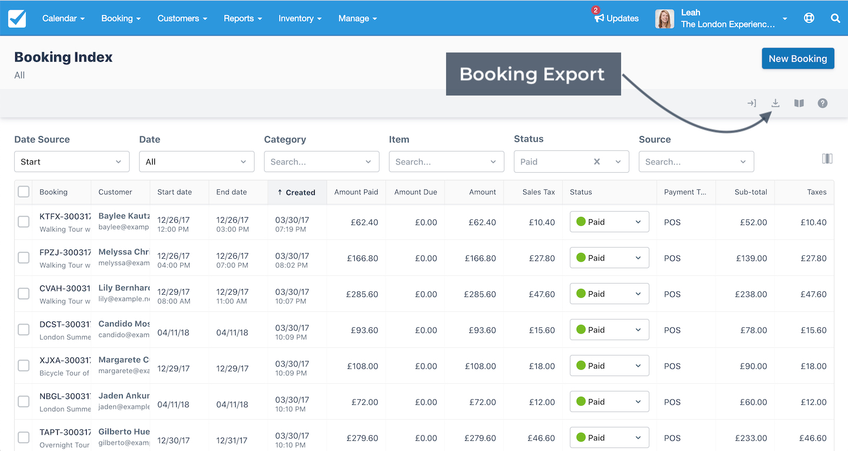Open the column chooser icon
This screenshot has width=848, height=451.
click(x=827, y=159)
